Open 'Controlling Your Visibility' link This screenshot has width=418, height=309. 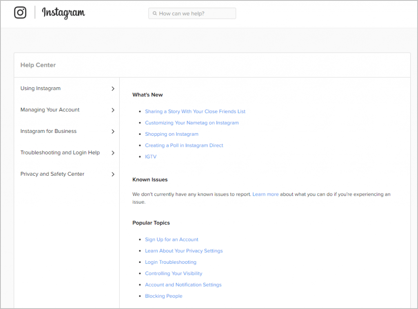click(173, 274)
